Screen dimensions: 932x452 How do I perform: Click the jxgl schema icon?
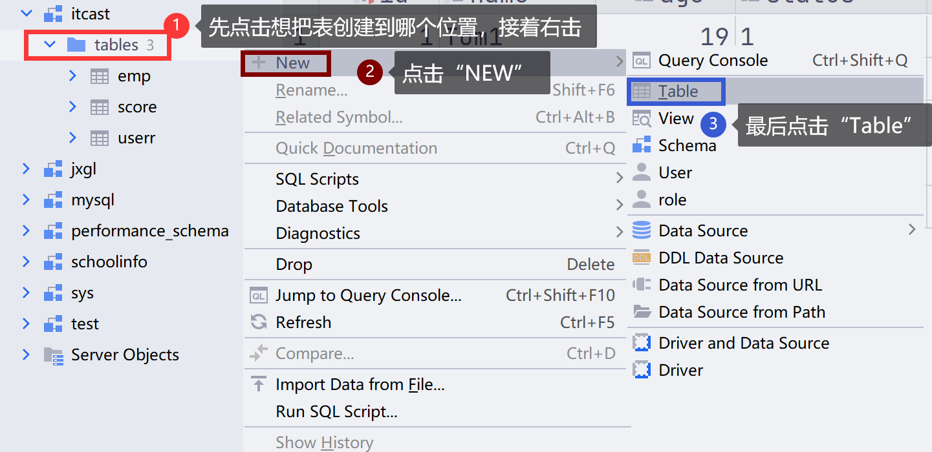(x=53, y=169)
